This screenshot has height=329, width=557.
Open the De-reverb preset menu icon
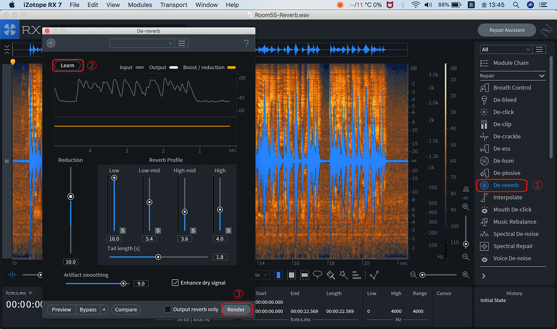coord(182,43)
